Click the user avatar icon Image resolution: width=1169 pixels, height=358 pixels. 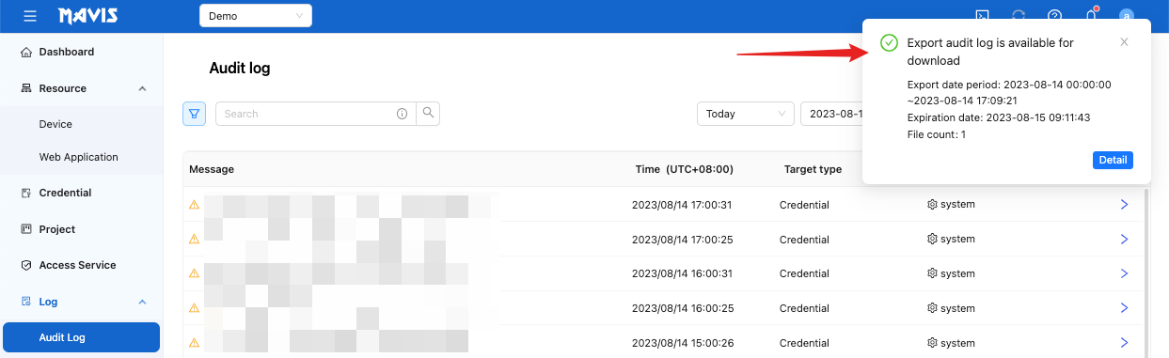click(1127, 16)
